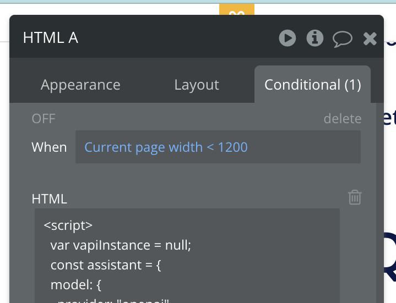Click the HTML property label
The width and height of the screenshot is (396, 303).
(x=49, y=199)
